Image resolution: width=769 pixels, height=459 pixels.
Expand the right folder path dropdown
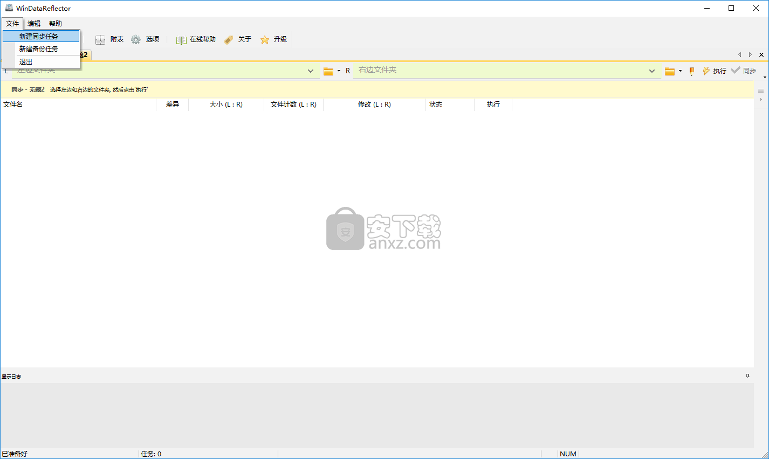[652, 71]
